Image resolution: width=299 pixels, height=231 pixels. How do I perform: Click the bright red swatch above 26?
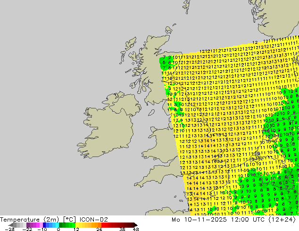103,225
